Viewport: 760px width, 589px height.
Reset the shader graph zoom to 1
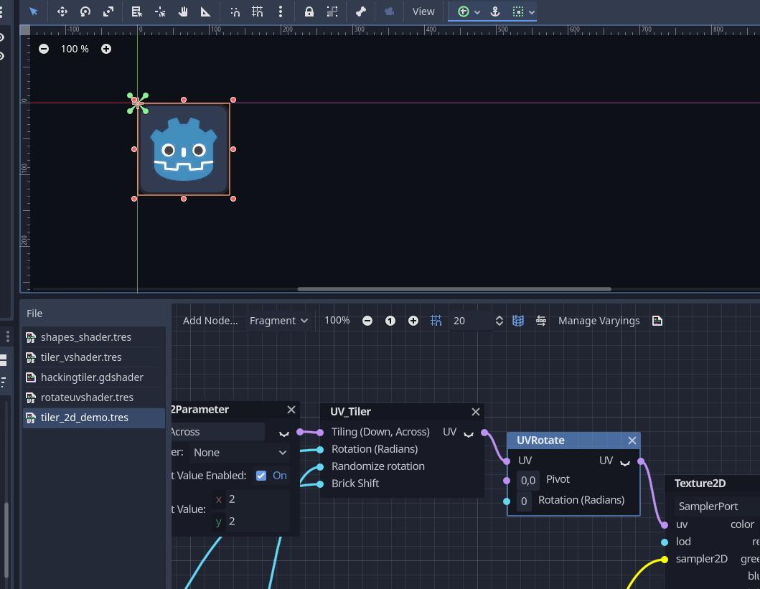point(390,321)
